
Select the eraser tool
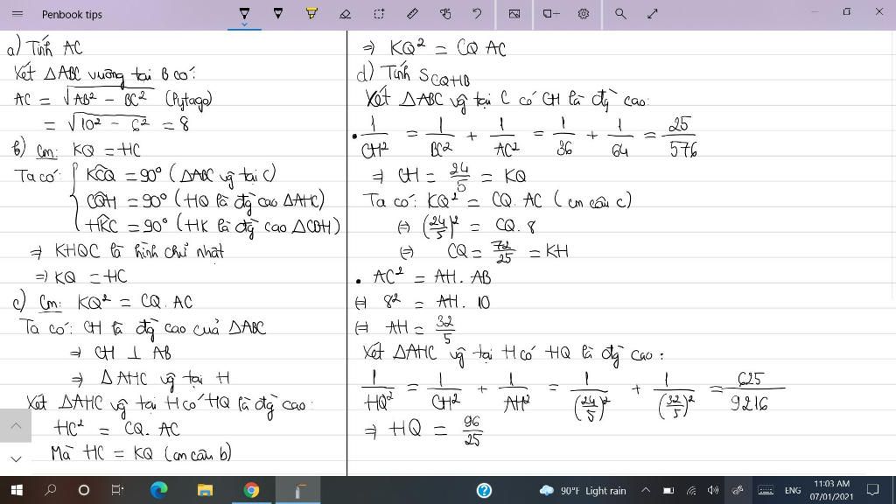click(x=345, y=14)
